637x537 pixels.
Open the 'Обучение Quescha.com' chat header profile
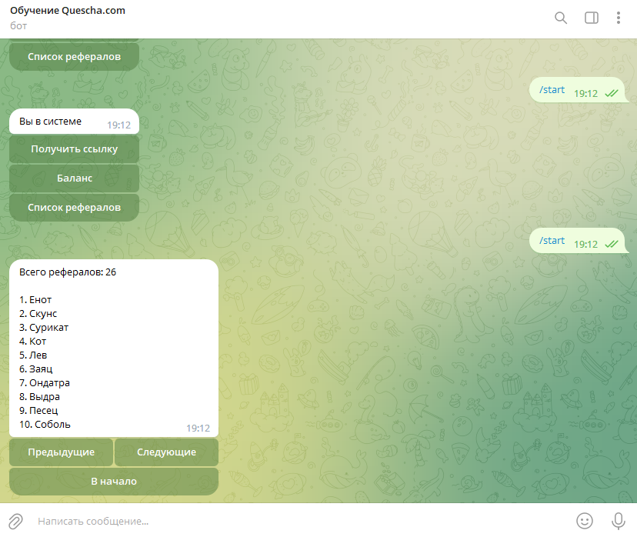click(68, 12)
